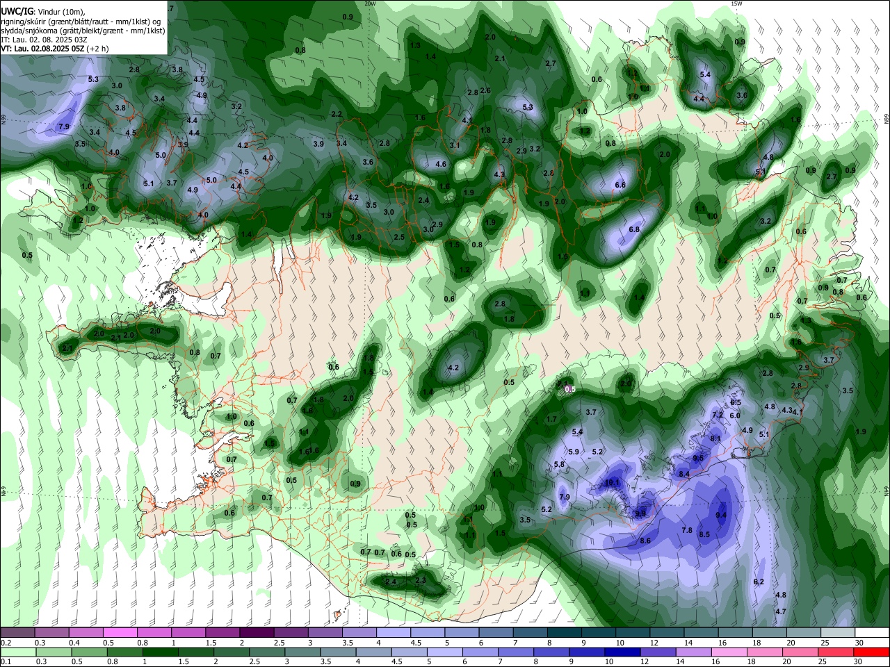The image size is (890, 667).
Task: Click the 9.4 precipitation value
Action: [x=721, y=515]
